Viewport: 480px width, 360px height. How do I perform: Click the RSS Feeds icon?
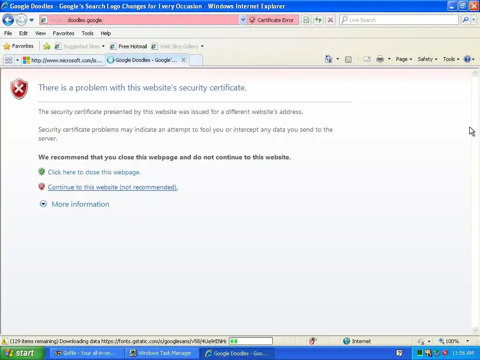click(348, 60)
